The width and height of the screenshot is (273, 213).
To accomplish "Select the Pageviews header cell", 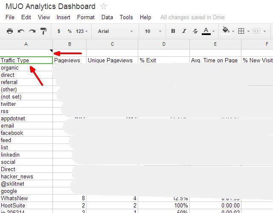I will coord(70,60).
